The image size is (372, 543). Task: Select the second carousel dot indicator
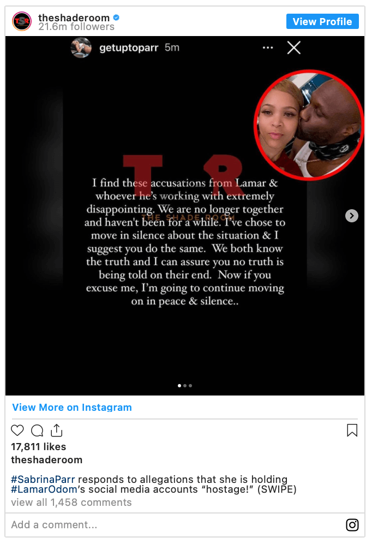(185, 386)
